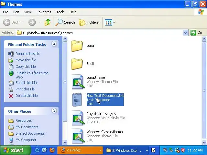Open Forward history dropdown arrow
The image size is (207, 155).
(39, 22)
